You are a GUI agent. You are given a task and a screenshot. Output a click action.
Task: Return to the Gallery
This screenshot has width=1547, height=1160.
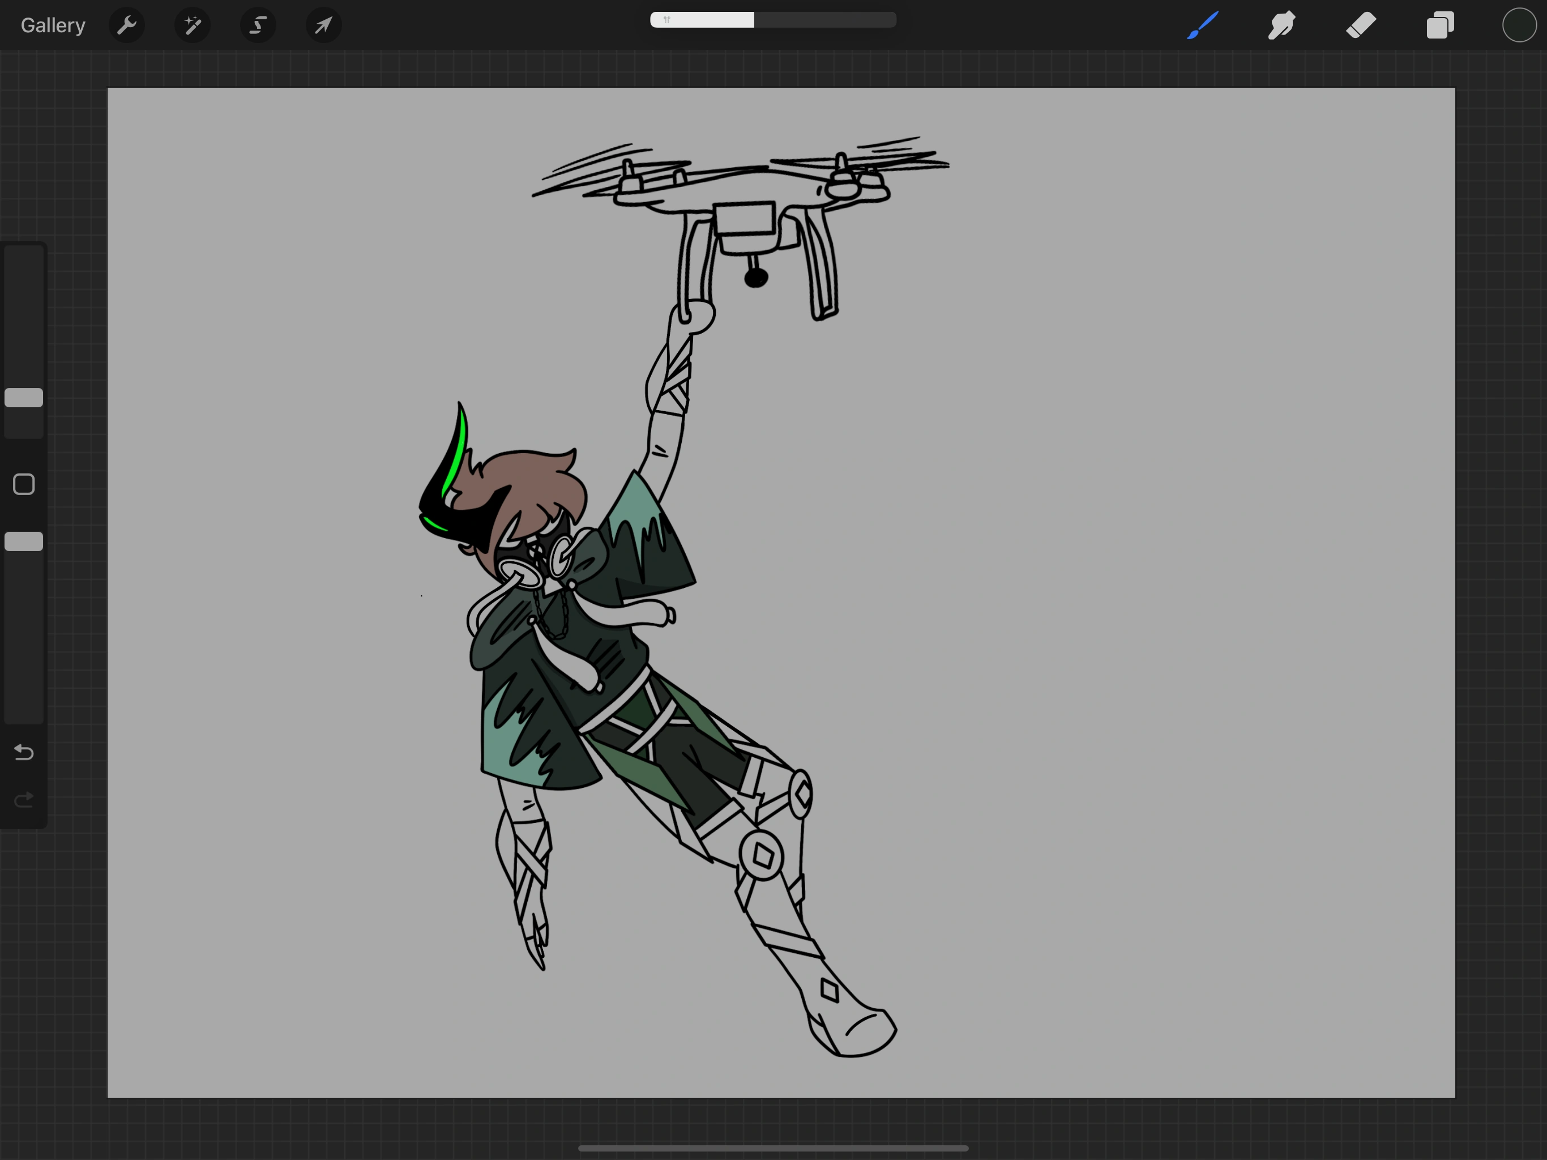[53, 26]
